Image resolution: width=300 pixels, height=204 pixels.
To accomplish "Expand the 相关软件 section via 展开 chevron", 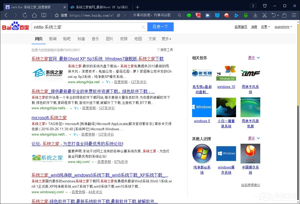I will pos(258,58).
